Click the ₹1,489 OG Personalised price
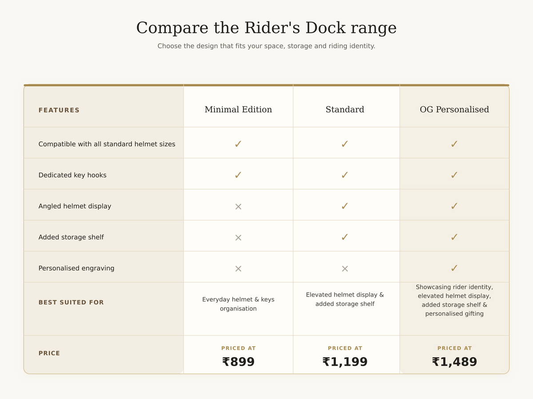The height and width of the screenshot is (399, 533). point(454,362)
